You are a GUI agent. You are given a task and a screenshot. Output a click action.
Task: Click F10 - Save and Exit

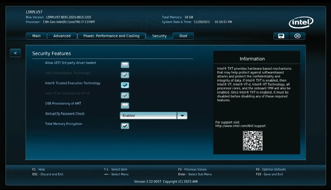pyautogui.click(x=269, y=174)
